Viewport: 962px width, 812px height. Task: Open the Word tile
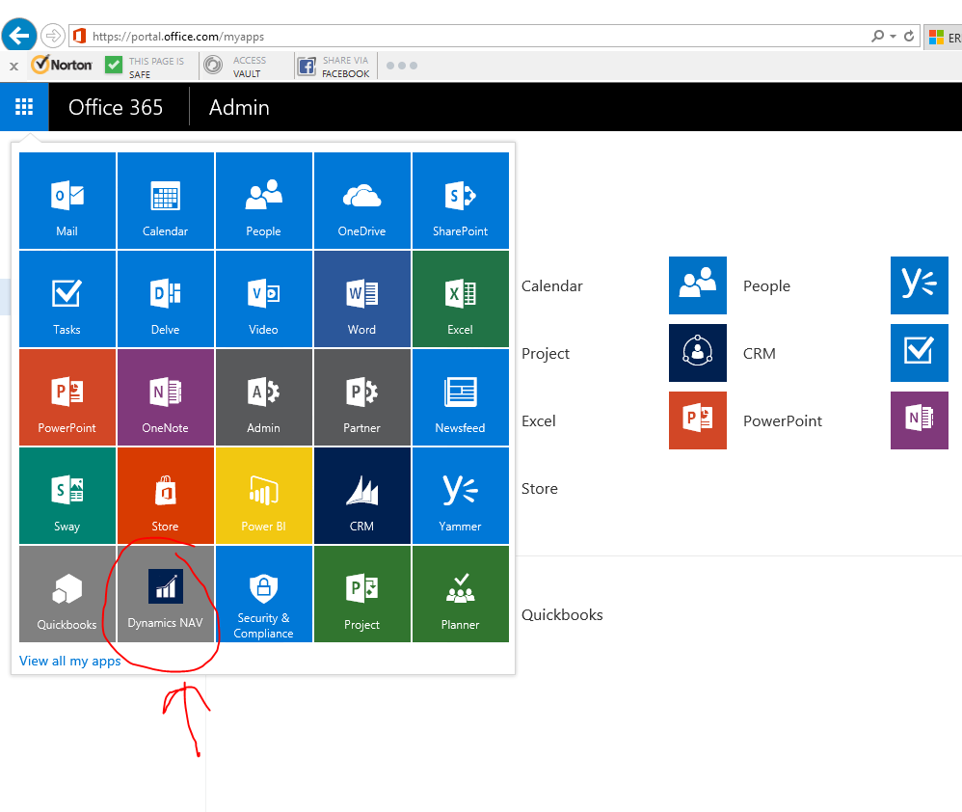coord(362,299)
